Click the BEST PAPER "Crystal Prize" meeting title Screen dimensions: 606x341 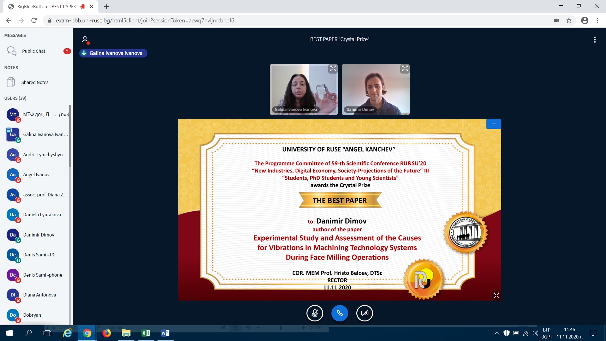pos(340,39)
